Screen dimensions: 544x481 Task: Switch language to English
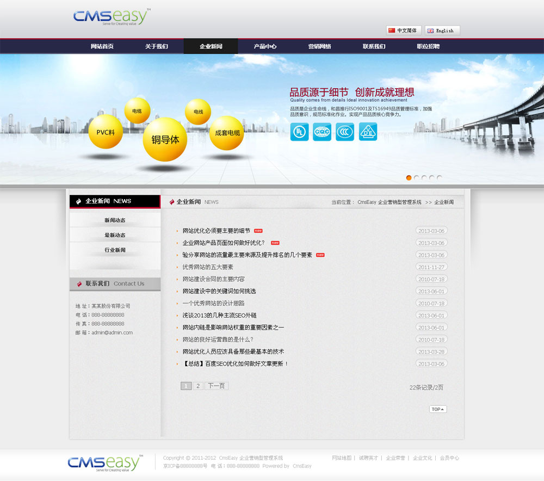[442, 30]
